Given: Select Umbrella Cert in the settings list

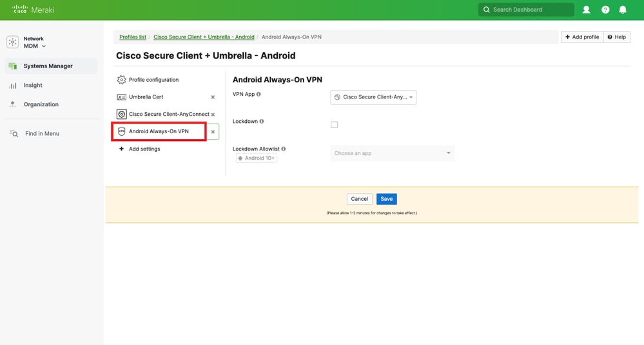Looking at the screenshot, I should [x=146, y=97].
